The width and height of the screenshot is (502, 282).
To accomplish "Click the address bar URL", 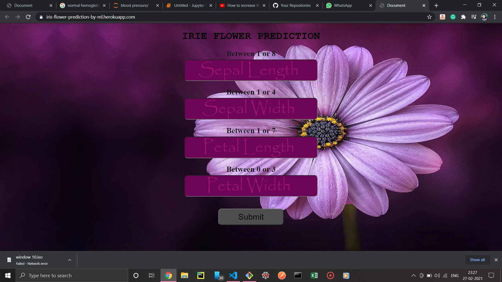I will pyautogui.click(x=91, y=17).
